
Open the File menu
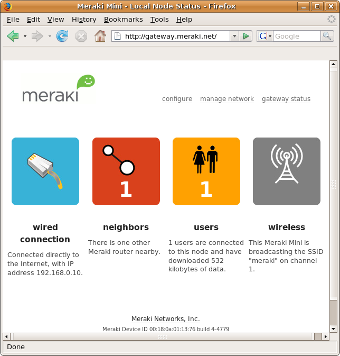[x=13, y=20]
